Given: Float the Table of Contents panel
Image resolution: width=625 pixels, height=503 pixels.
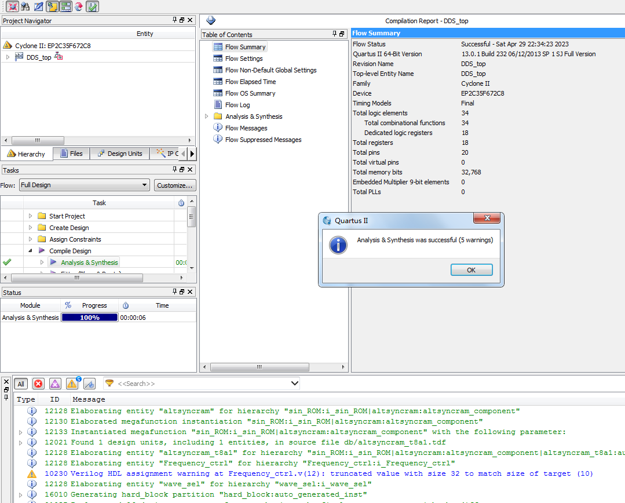Looking at the screenshot, I should (x=342, y=34).
